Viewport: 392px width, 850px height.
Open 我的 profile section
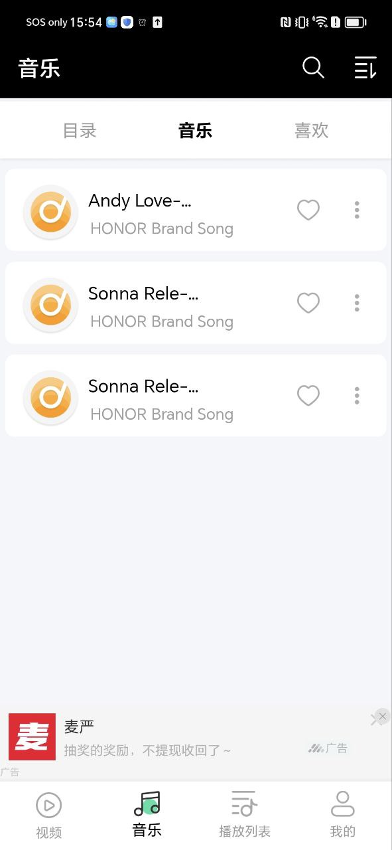(x=343, y=815)
